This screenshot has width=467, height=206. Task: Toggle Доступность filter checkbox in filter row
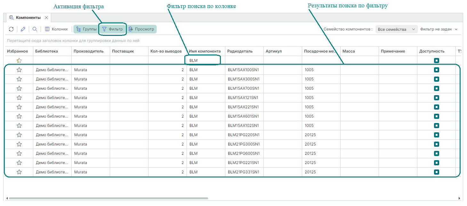437,61
